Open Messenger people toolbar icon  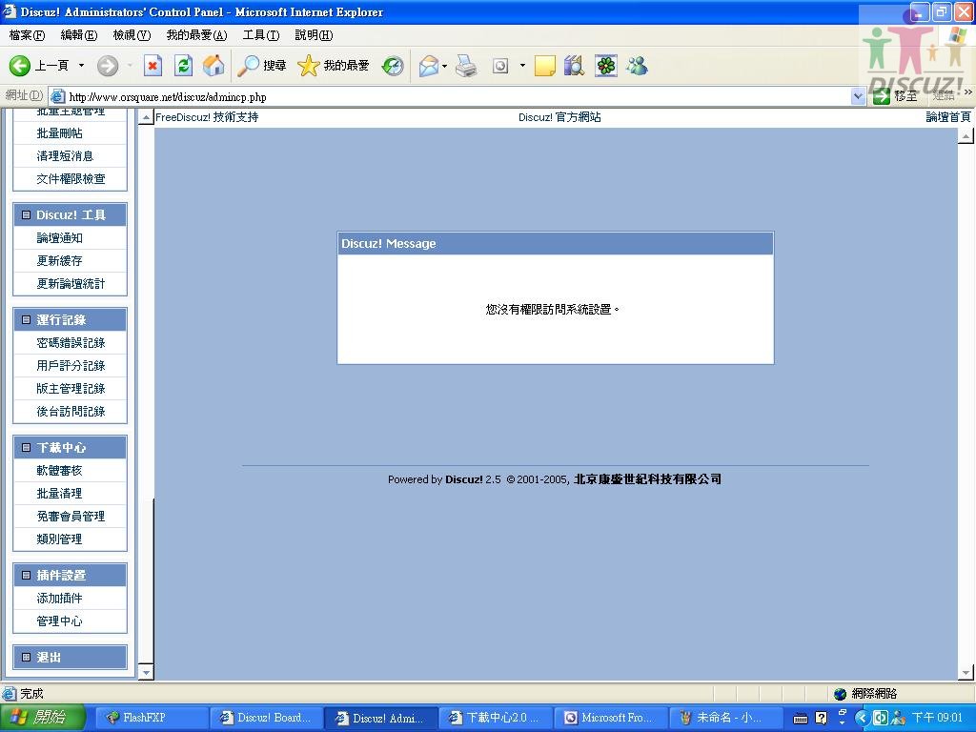637,66
